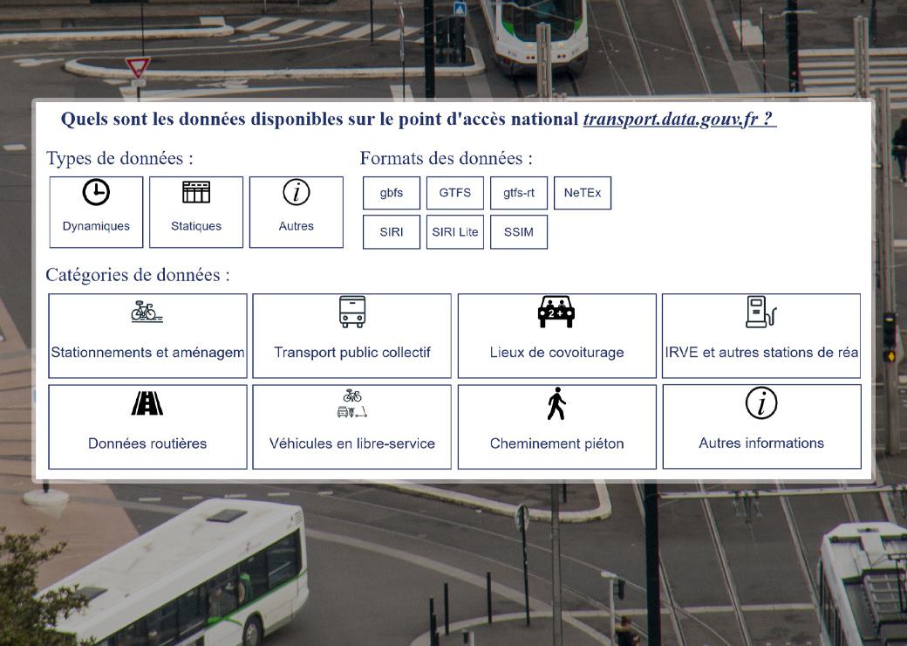The image size is (907, 646).
Task: Select the clock icon for Dynamiques data
Action: tap(96, 191)
